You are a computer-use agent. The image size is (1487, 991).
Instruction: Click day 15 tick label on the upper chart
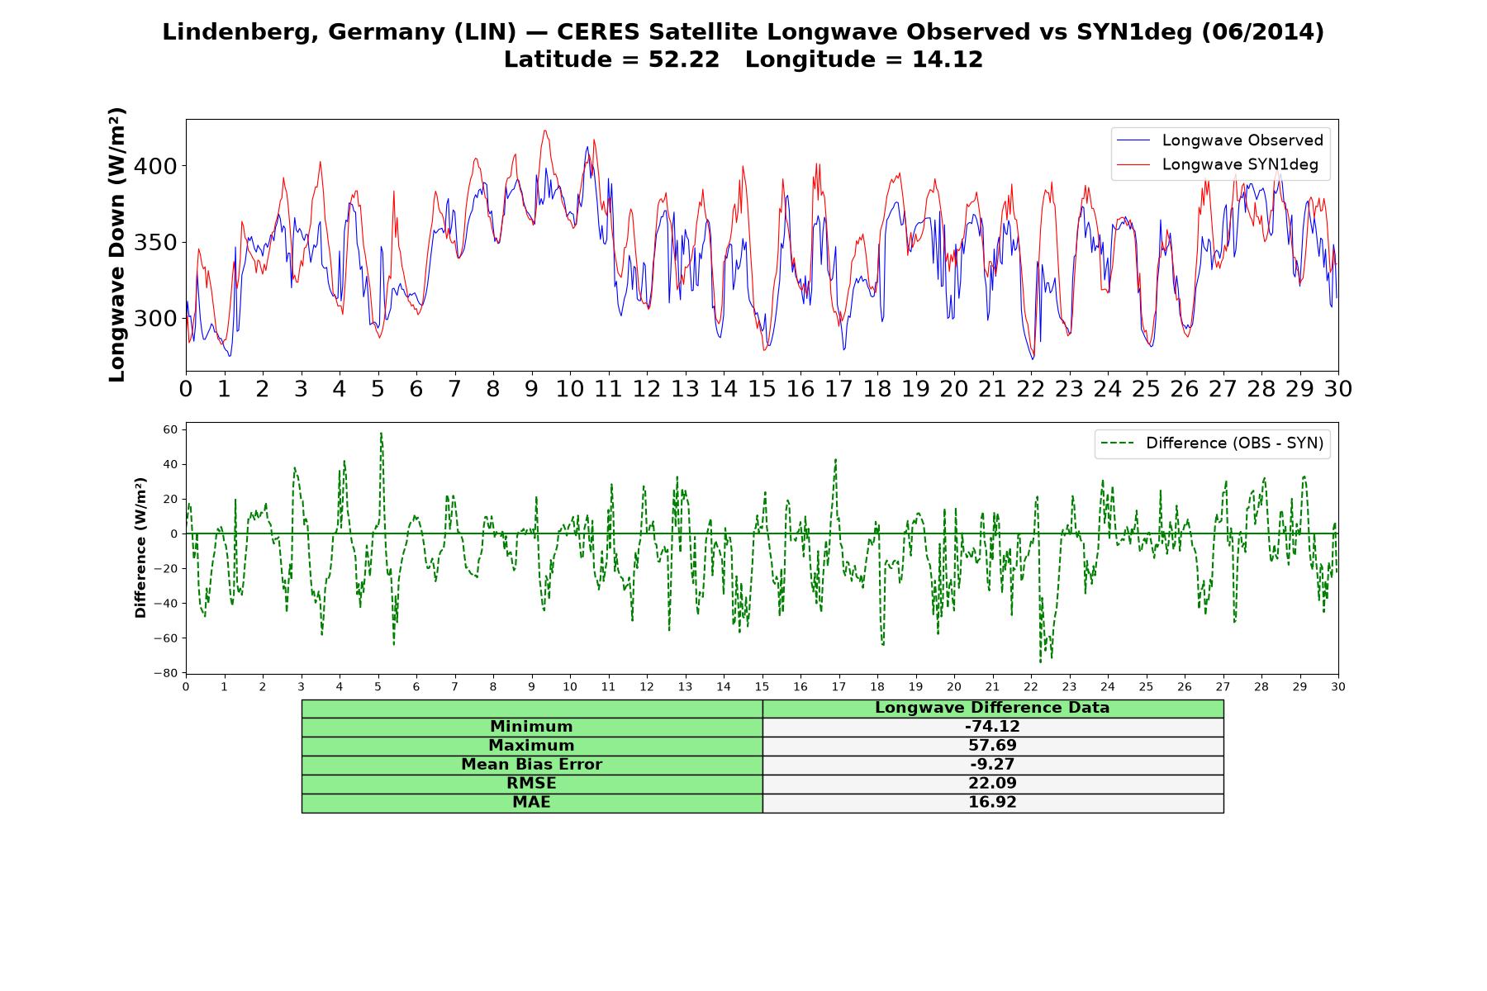click(x=762, y=389)
